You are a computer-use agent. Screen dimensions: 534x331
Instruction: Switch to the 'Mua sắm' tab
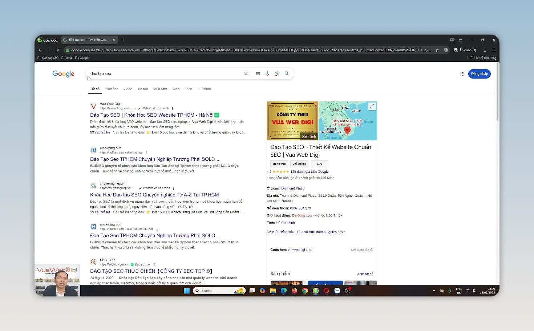click(x=160, y=89)
